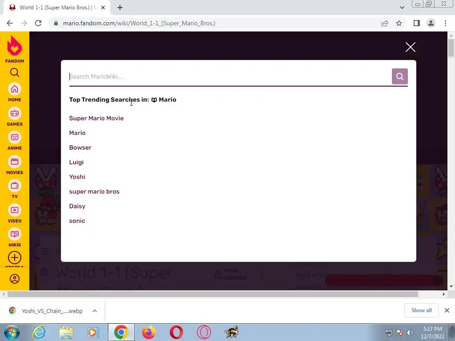455x341 pixels.
Task: Open Chrome profile avatar menu
Action: click(431, 23)
